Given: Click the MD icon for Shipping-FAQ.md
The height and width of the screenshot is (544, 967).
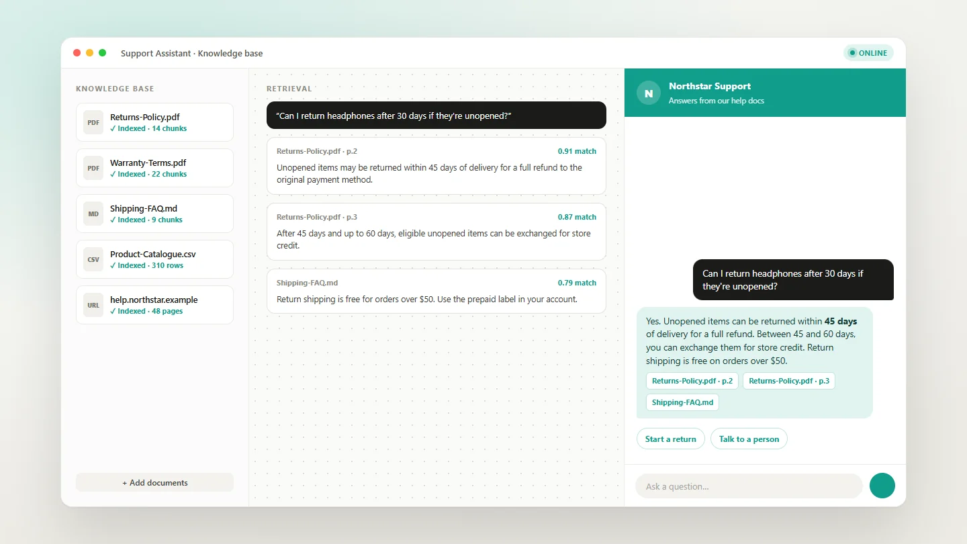Looking at the screenshot, I should point(93,214).
